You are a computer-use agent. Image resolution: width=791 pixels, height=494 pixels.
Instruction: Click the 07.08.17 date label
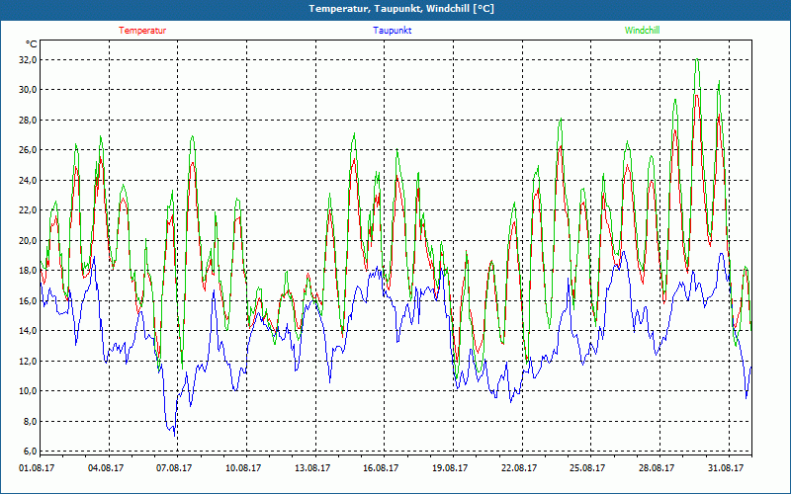coord(174,468)
